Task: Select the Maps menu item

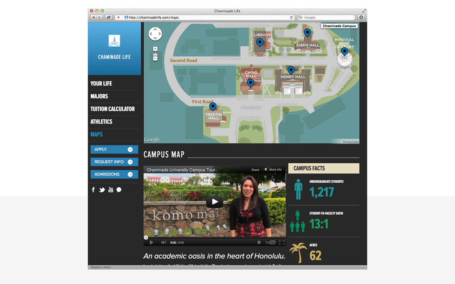Action: point(96,134)
